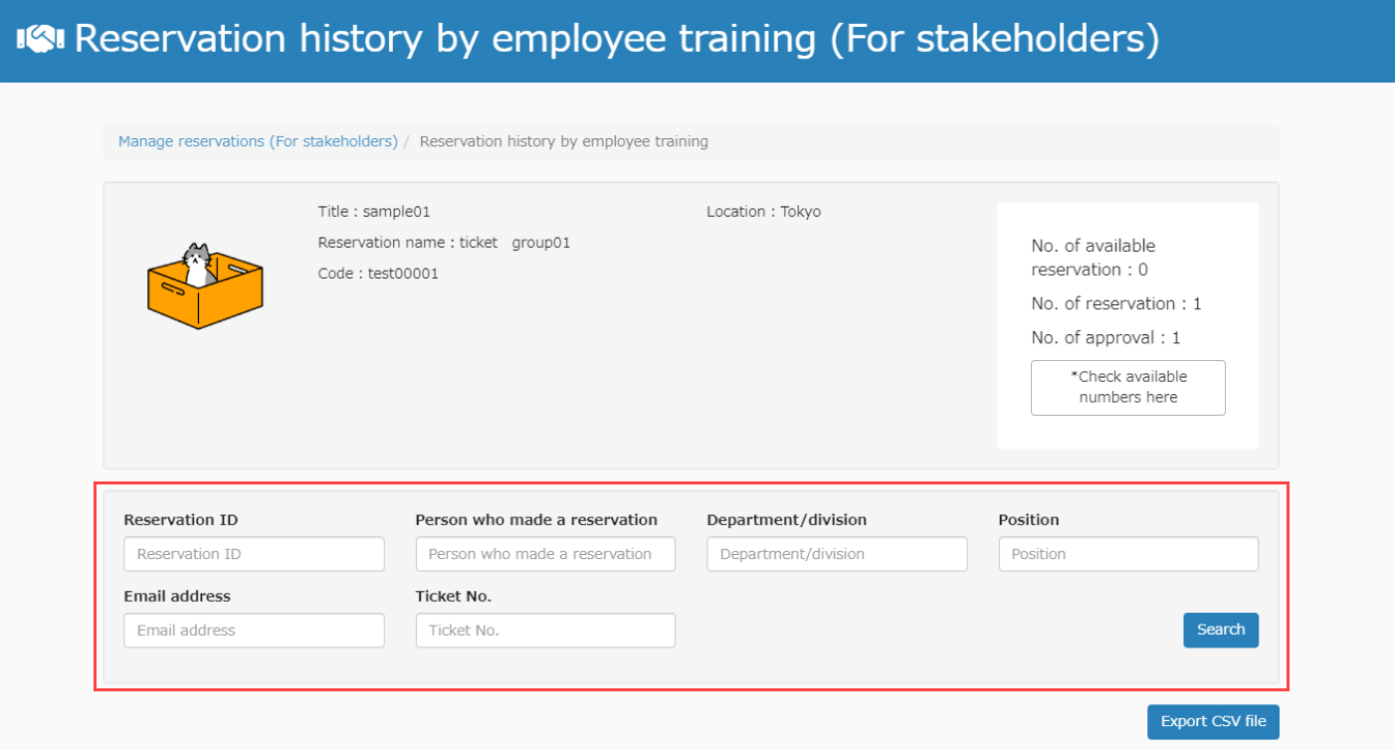The image size is (1395, 750).
Task: Click the Search button
Action: click(1220, 630)
